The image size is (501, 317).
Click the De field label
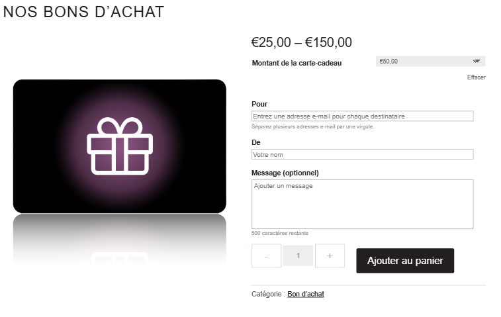click(256, 142)
